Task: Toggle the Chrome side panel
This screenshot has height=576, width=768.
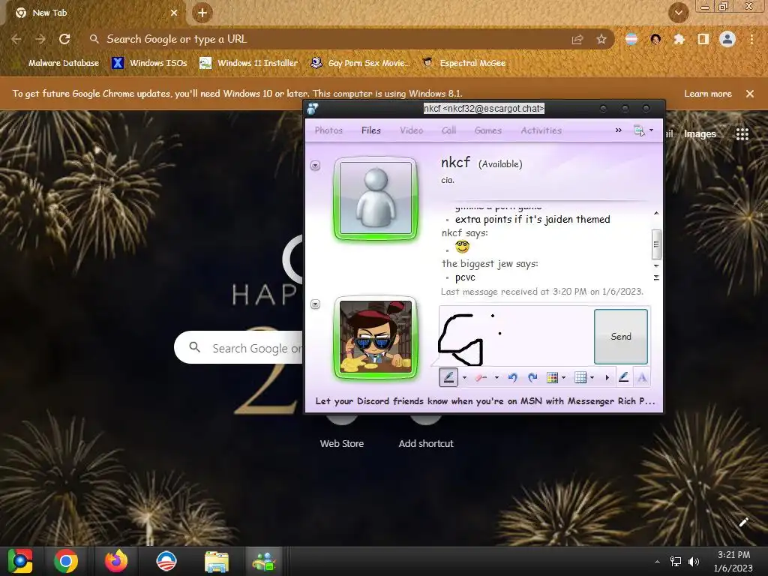Action: 703,40
